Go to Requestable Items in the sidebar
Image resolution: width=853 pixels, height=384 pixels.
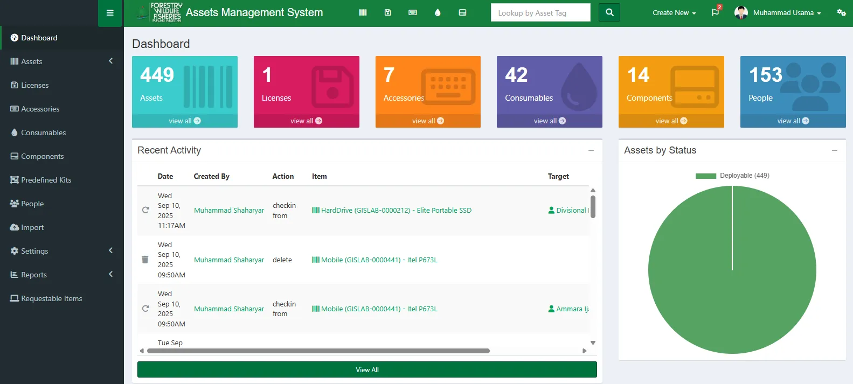point(51,298)
